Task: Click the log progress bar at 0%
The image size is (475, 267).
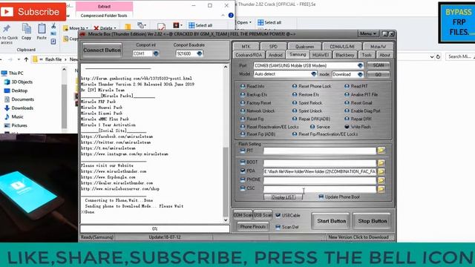Action: 154,228
